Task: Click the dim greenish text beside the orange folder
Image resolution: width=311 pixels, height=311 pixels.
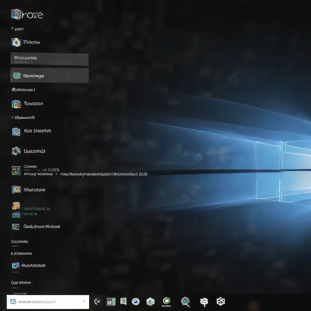Action: pos(36,209)
